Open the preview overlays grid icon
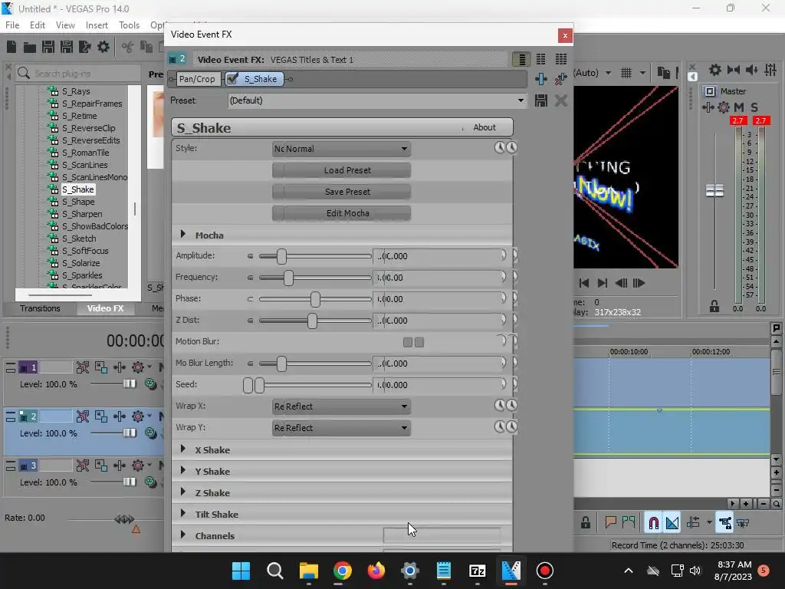Image resolution: width=785 pixels, height=589 pixels. 626,73
